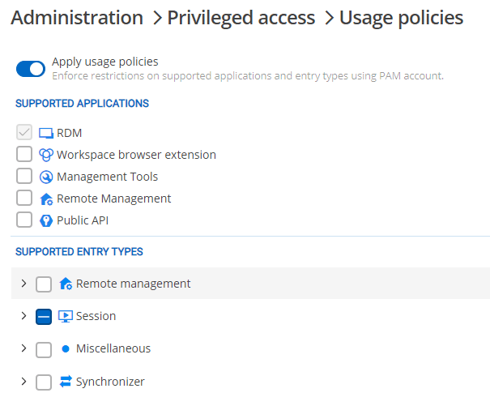Expand the Session entry type node
Screen dimensions: 490x410
(x=23, y=316)
